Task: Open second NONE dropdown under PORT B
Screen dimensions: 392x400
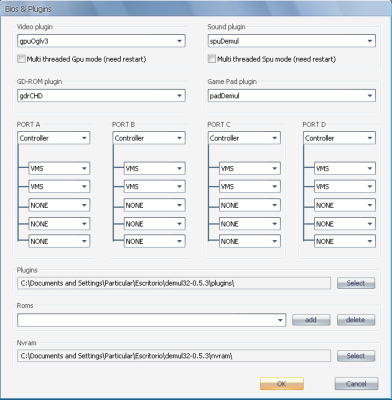Action: [154, 223]
